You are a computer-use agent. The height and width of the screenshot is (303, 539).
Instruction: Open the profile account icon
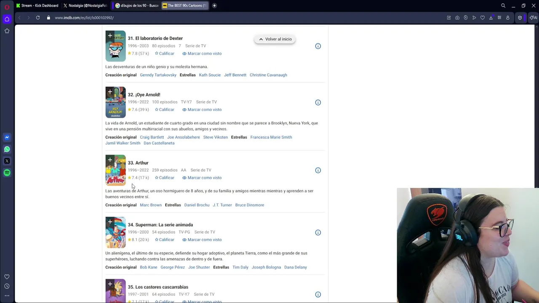(508, 18)
